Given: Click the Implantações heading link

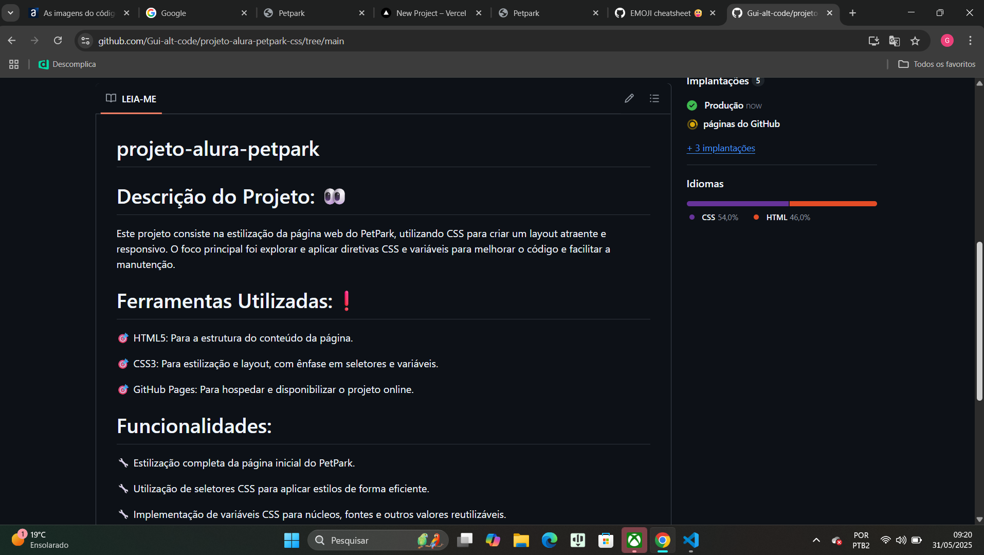Looking at the screenshot, I should pos(718,81).
